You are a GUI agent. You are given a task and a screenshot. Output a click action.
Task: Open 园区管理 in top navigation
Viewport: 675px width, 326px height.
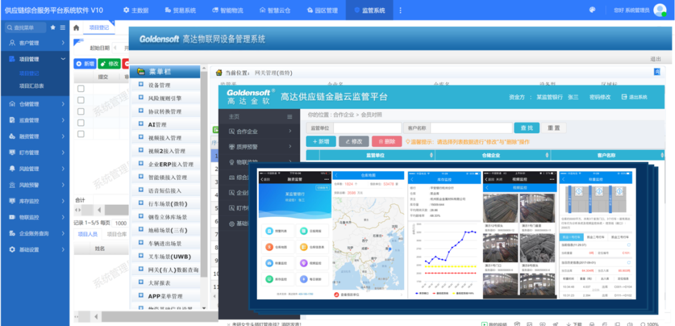[322, 10]
